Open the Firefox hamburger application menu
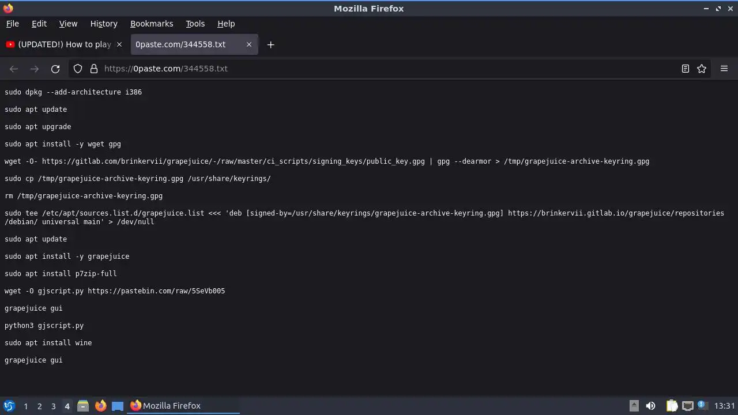Image resolution: width=738 pixels, height=415 pixels. pos(724,69)
